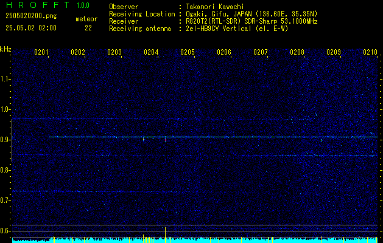Click time marker 0207
383x243 pixels.
[261, 52]
